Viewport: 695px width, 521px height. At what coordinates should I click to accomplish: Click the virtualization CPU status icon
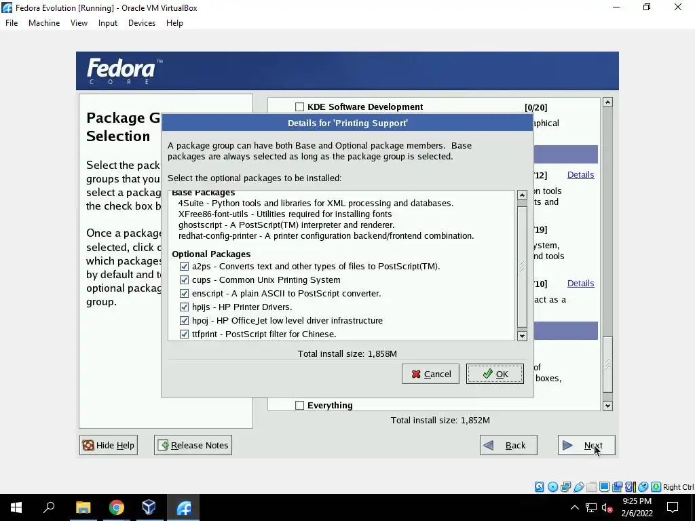coord(630,487)
